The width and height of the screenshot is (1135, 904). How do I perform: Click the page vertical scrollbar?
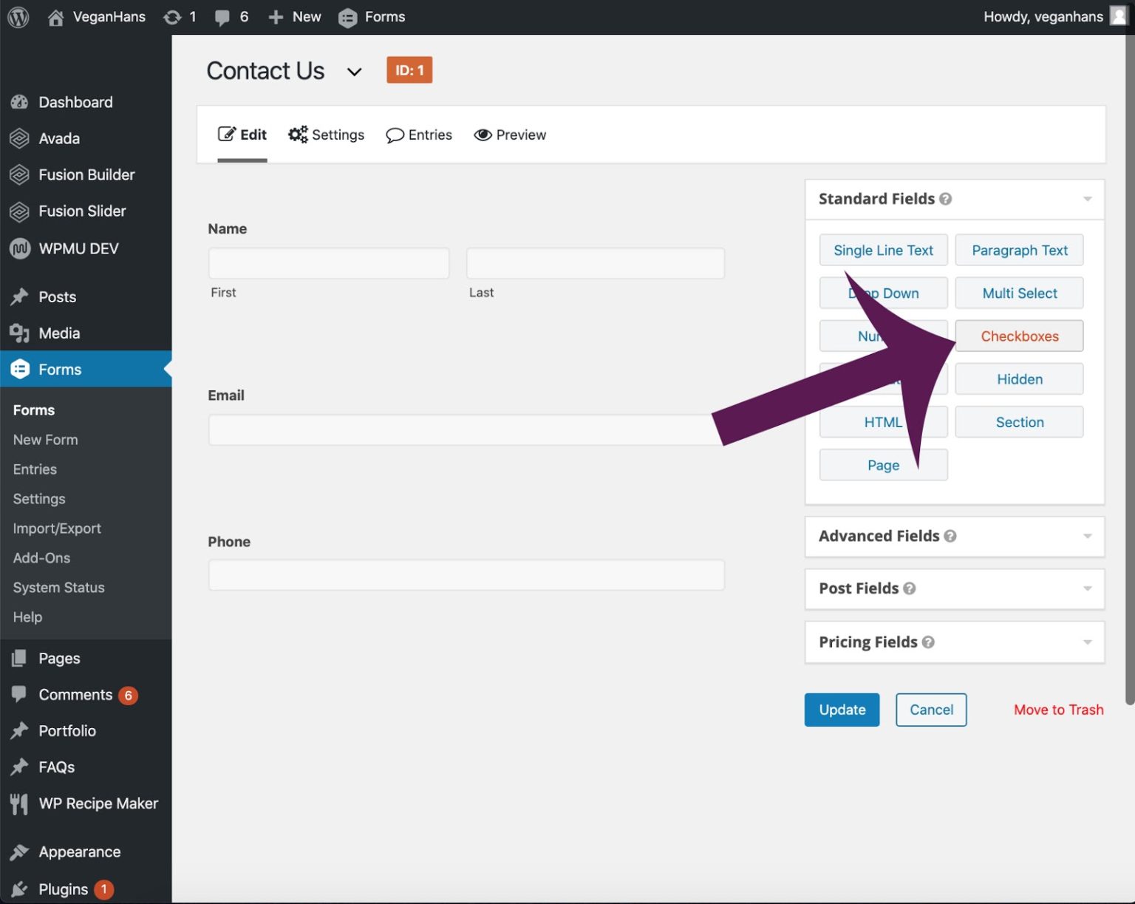[x=1128, y=370]
